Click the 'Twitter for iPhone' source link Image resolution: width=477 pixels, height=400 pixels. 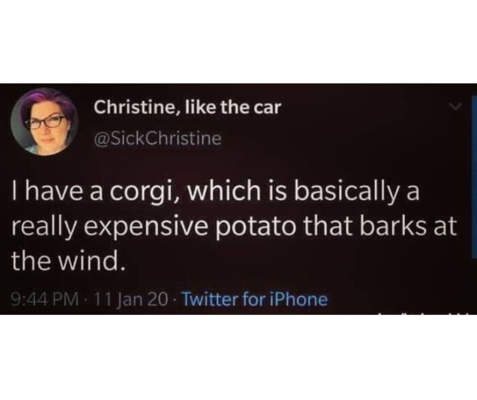[255, 299]
